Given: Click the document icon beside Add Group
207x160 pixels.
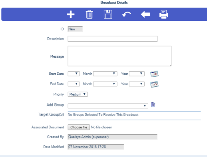Looking at the screenshot, I should tap(153, 104).
